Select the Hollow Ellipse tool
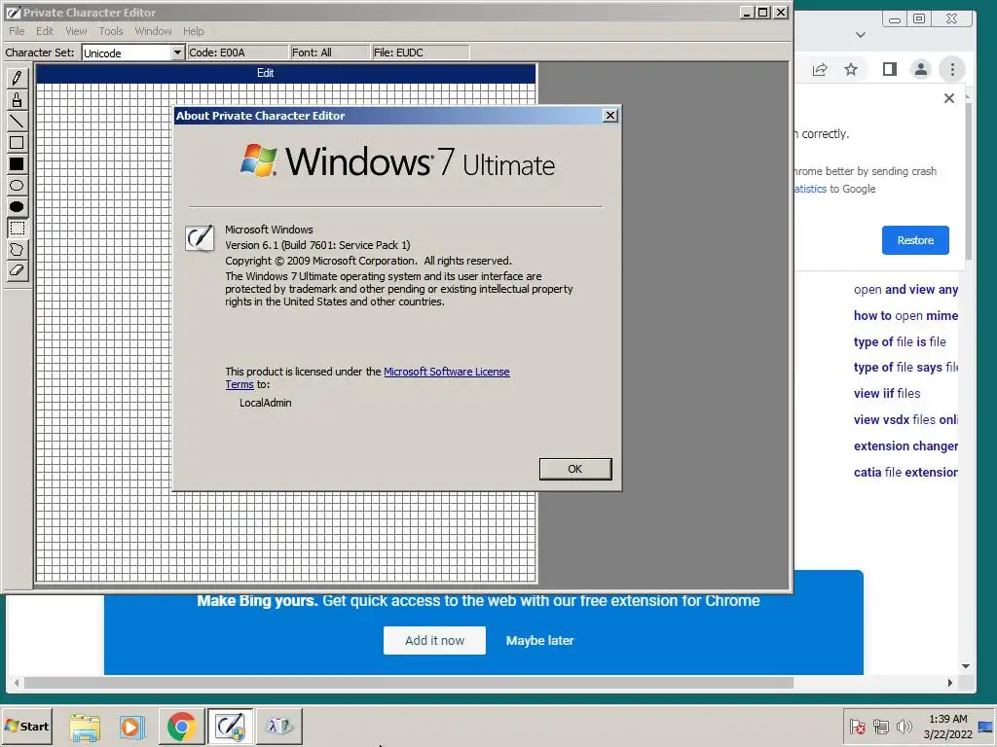Viewport: 997px width, 747px height. tap(17, 186)
